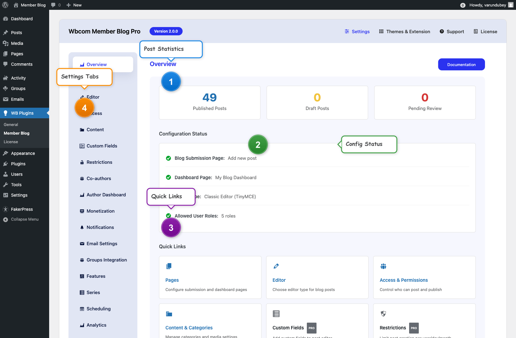Click the Groups icon in the sidebar
The width and height of the screenshot is (516, 338).
(6, 88)
